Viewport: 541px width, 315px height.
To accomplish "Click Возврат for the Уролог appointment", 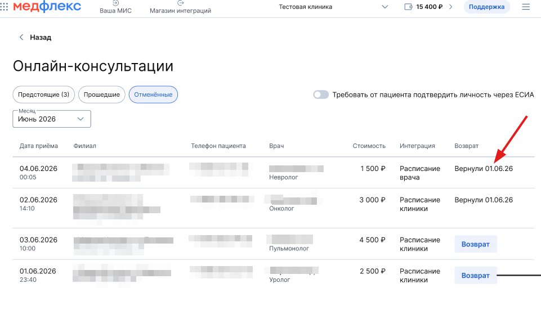I will pyautogui.click(x=476, y=276).
